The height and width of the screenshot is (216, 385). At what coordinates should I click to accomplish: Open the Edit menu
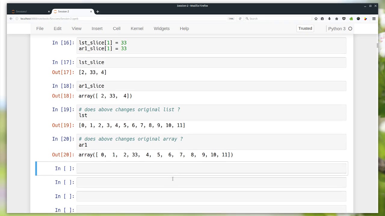tap(57, 28)
